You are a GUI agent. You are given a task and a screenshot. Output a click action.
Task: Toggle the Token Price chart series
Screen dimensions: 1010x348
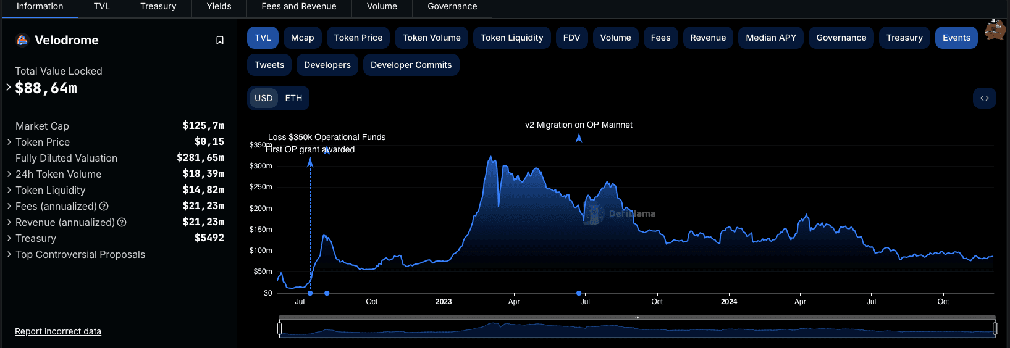pos(358,38)
